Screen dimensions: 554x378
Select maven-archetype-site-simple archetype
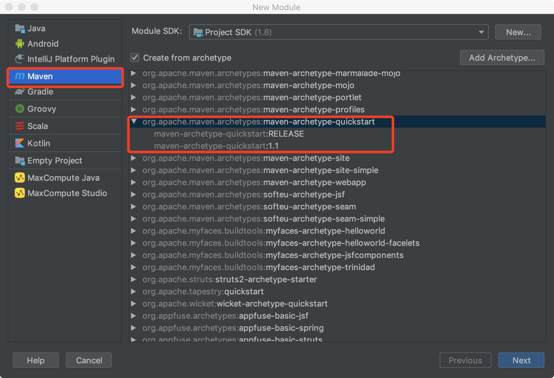pyautogui.click(x=260, y=170)
